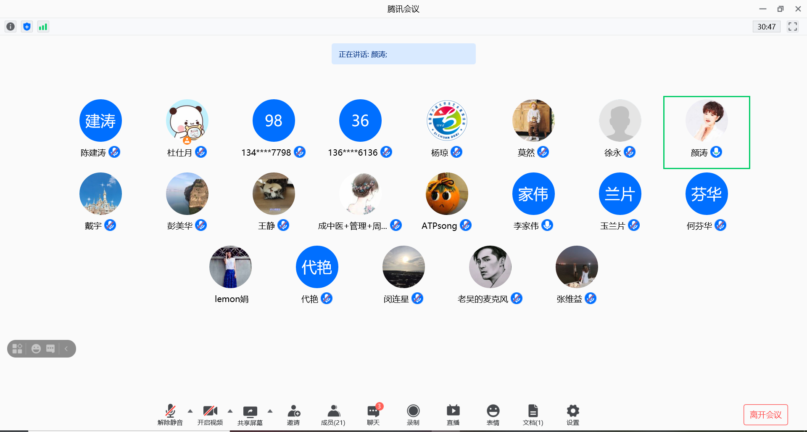Expand video options arrow next to 开启视频

230,411
